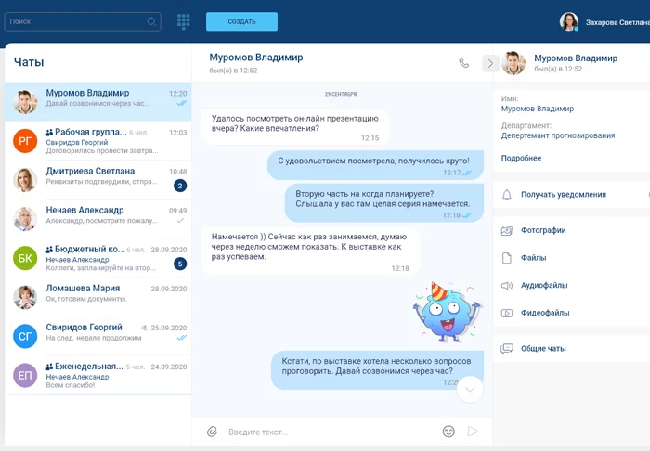Click the bell icon beside Получать уведомления
This screenshot has width=650, height=451.
(507, 195)
